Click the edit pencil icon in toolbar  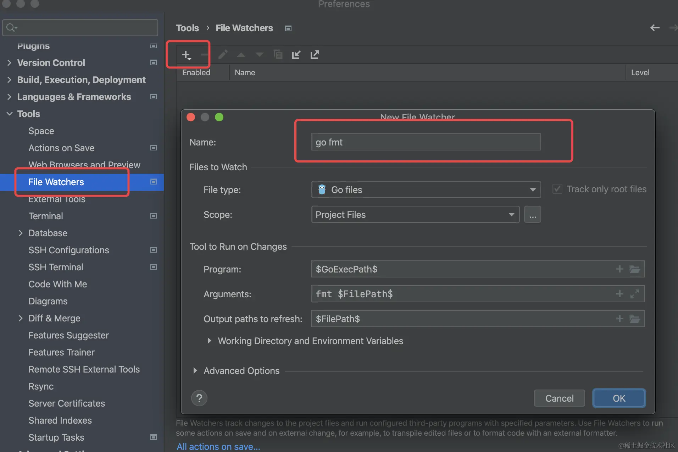(223, 55)
